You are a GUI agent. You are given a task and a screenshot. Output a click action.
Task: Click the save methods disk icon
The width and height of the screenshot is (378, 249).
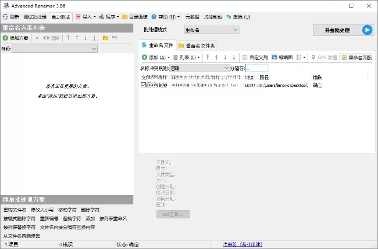(114, 38)
